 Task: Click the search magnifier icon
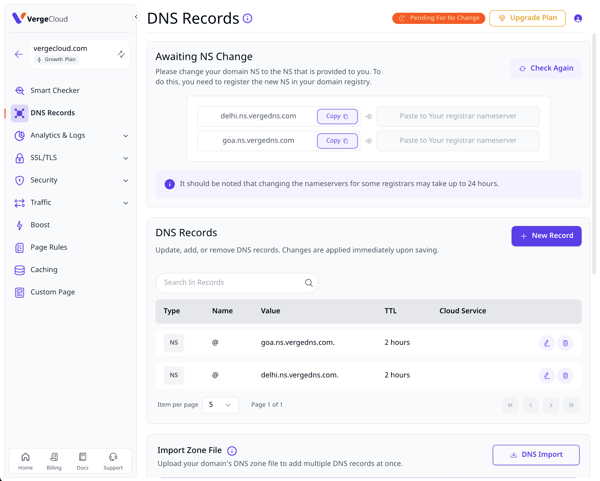coord(309,282)
